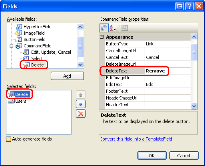The width and height of the screenshot is (205, 166).
Task: Select Users in Selected fields list
Action: (21, 101)
